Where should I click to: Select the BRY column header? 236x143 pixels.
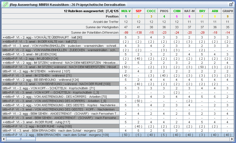tap(202, 11)
